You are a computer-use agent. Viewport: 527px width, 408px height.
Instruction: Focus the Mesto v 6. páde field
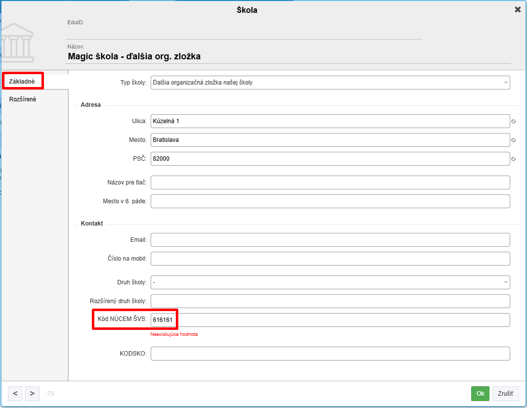[330, 201]
